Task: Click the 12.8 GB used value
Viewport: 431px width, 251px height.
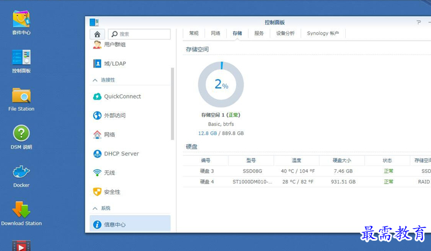Action: tap(207, 133)
